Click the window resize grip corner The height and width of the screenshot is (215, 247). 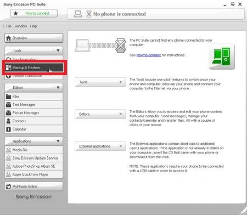point(243,211)
